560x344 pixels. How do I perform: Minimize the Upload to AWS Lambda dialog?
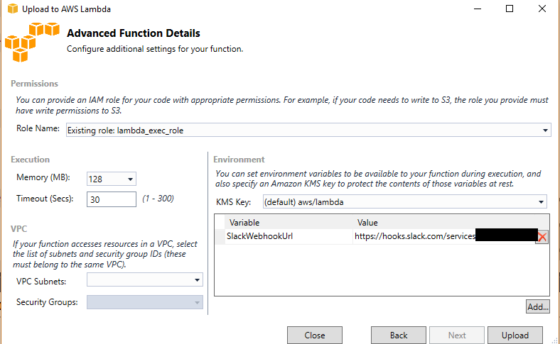coord(478,9)
